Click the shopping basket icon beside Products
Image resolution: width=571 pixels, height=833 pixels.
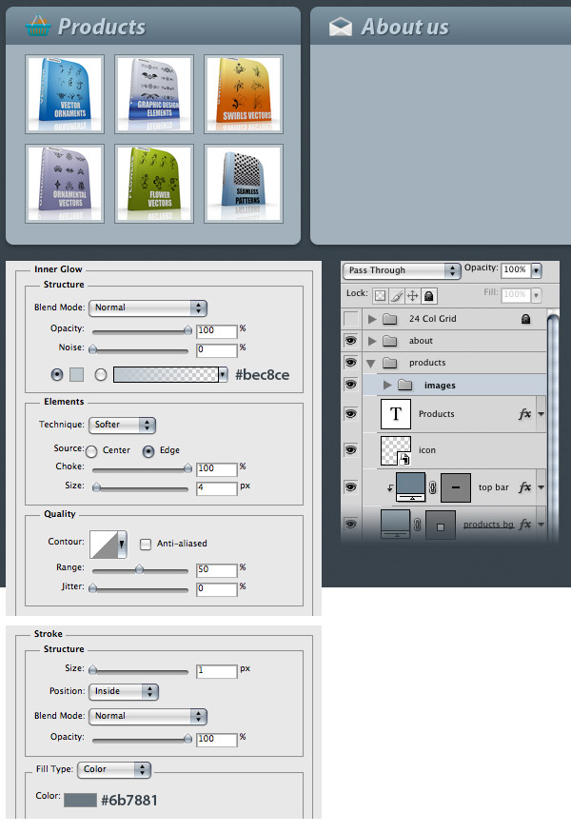[38, 26]
